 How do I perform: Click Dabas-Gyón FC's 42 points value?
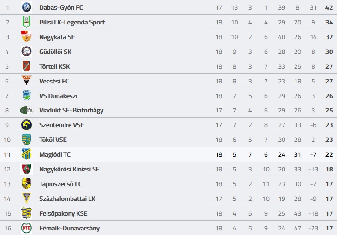click(x=329, y=7)
